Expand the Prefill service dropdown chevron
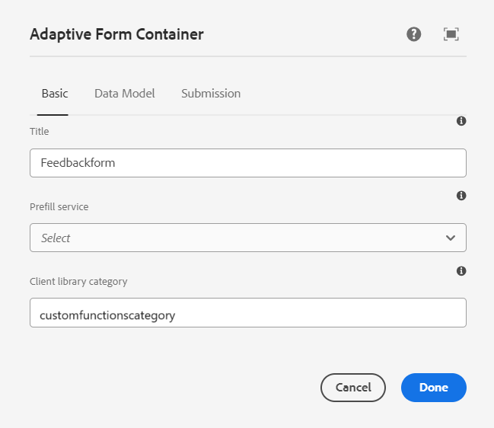This screenshot has width=494, height=428. coord(450,238)
